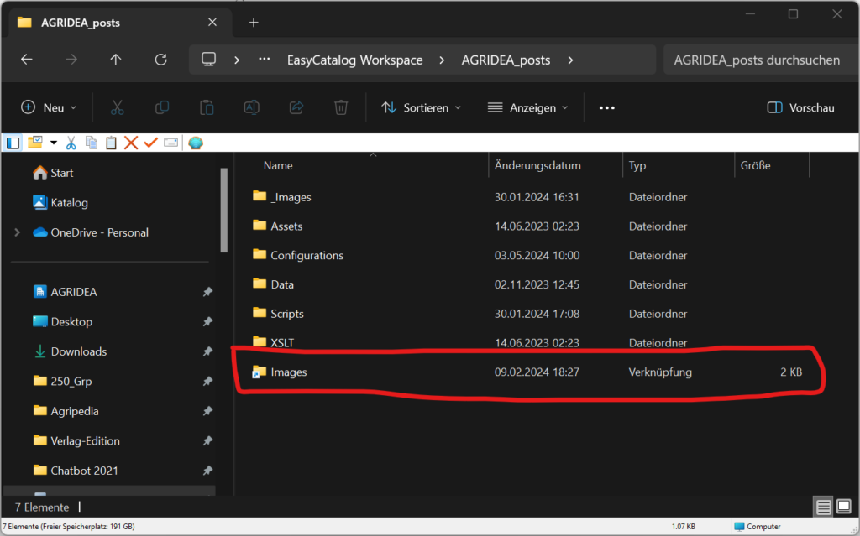Open the Sortieren dropdown
This screenshot has width=860, height=536.
[x=422, y=107]
